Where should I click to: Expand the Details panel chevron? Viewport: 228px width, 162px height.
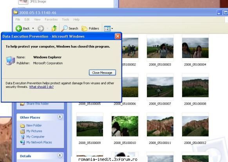(60, 155)
